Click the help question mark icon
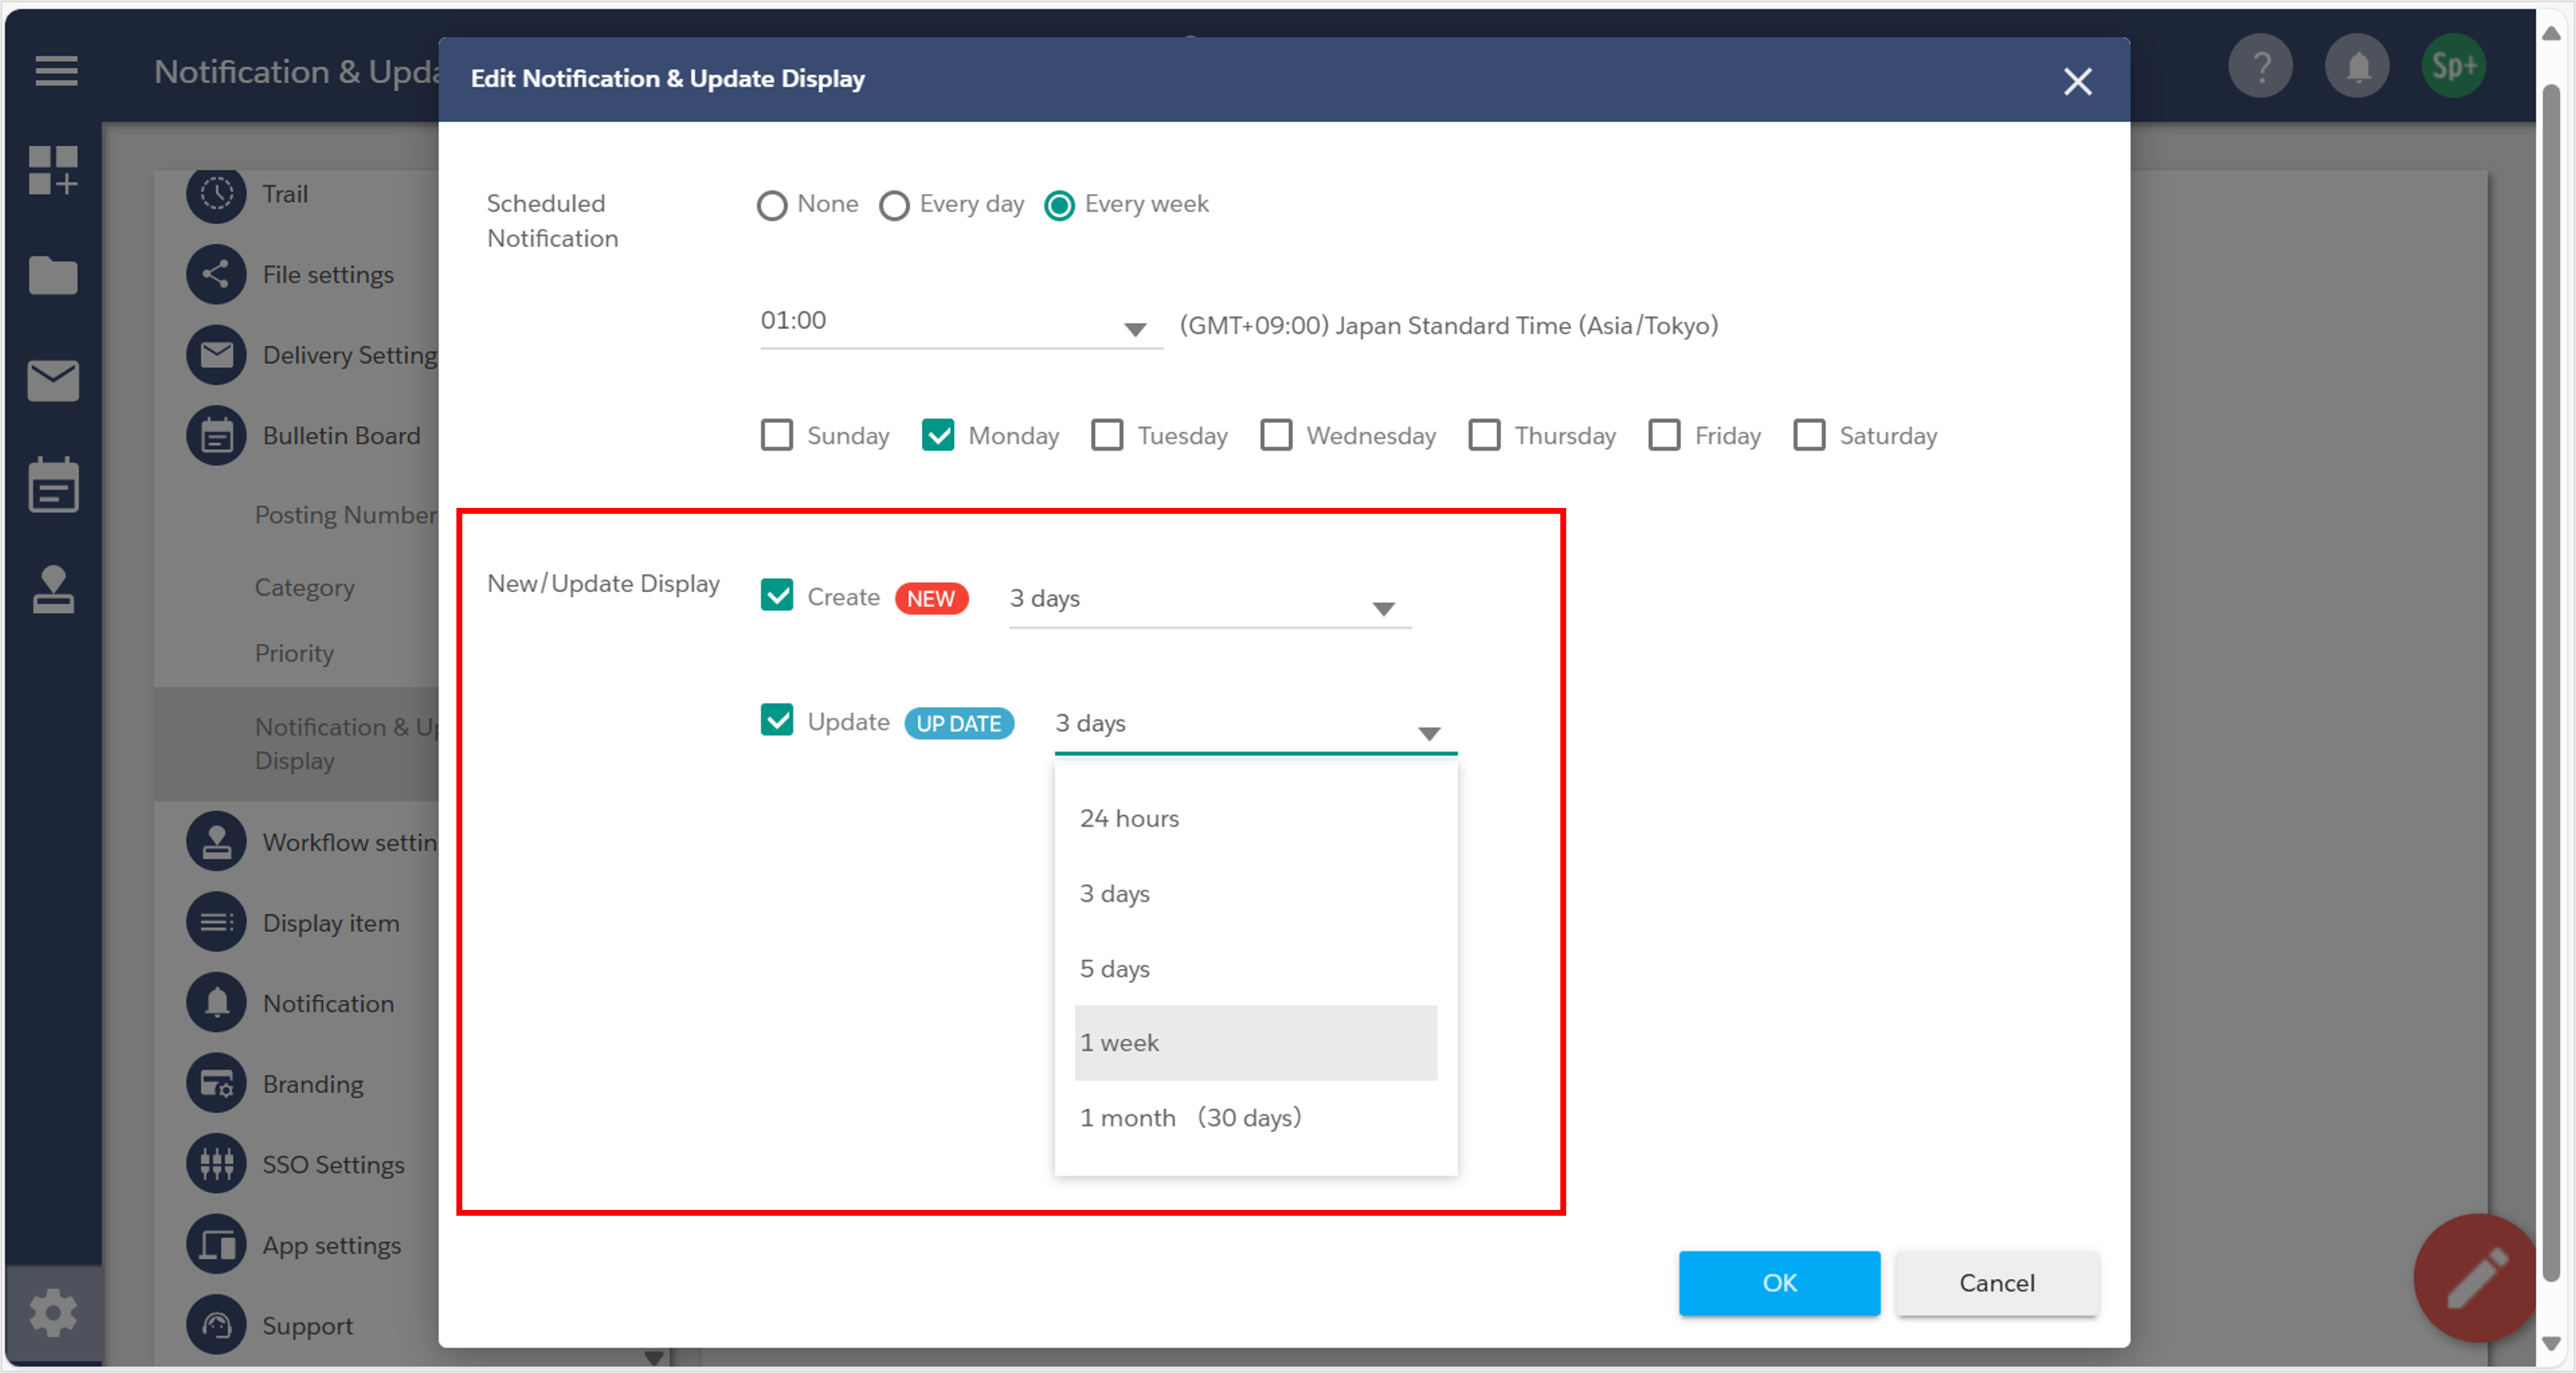Screen dimensions: 2576x1373 tap(2260, 67)
